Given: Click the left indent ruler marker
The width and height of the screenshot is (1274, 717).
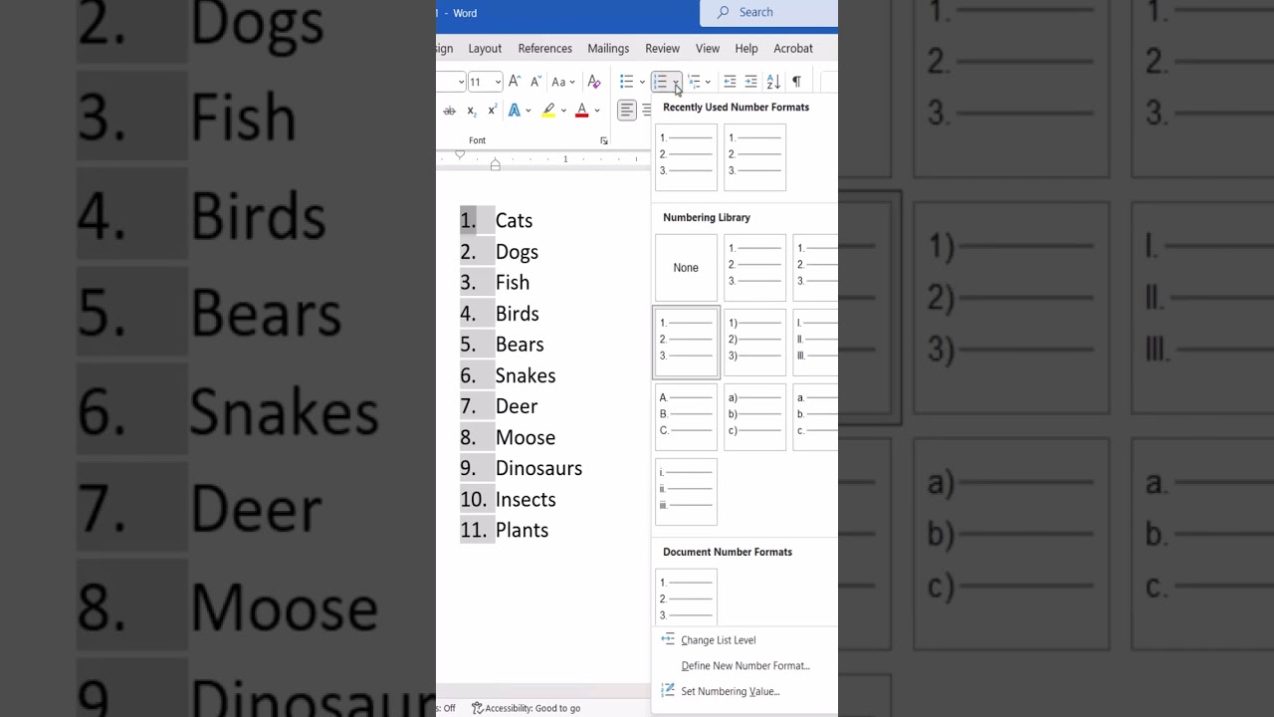Looking at the screenshot, I should coord(495,164).
